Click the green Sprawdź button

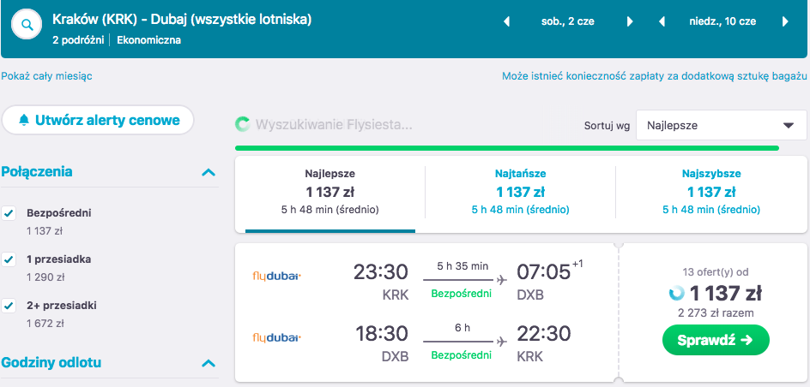tap(716, 340)
